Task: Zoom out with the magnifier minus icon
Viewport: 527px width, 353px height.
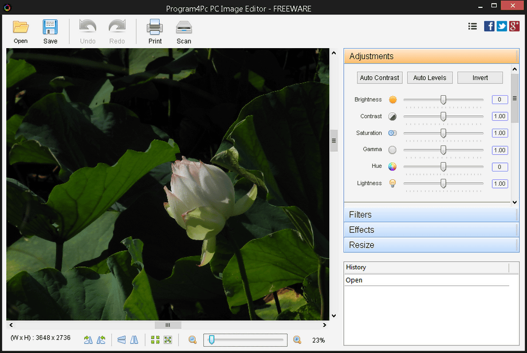Action: 192,340
